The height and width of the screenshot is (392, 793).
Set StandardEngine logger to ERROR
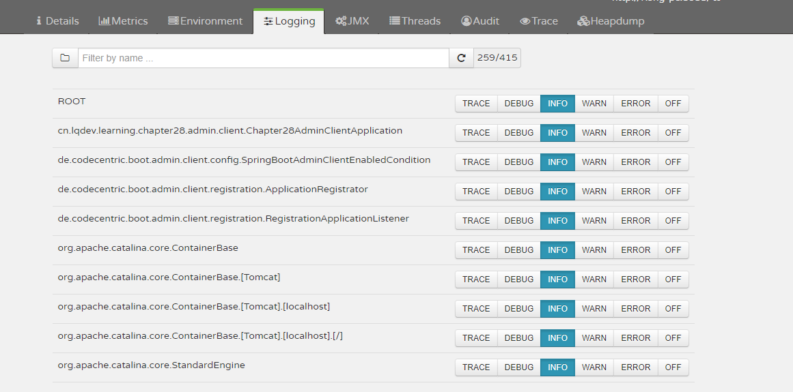point(636,367)
